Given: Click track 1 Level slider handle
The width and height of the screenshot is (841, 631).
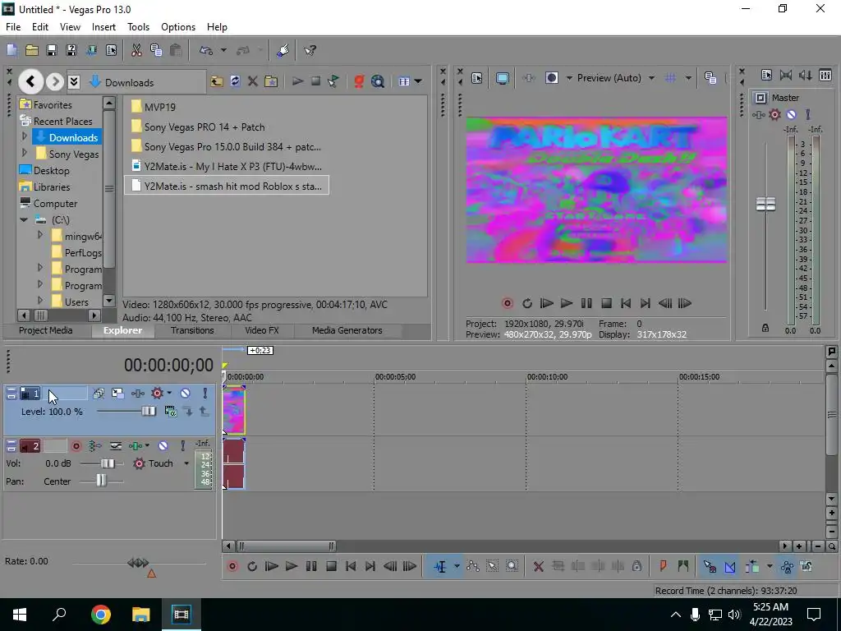Looking at the screenshot, I should pos(149,411).
